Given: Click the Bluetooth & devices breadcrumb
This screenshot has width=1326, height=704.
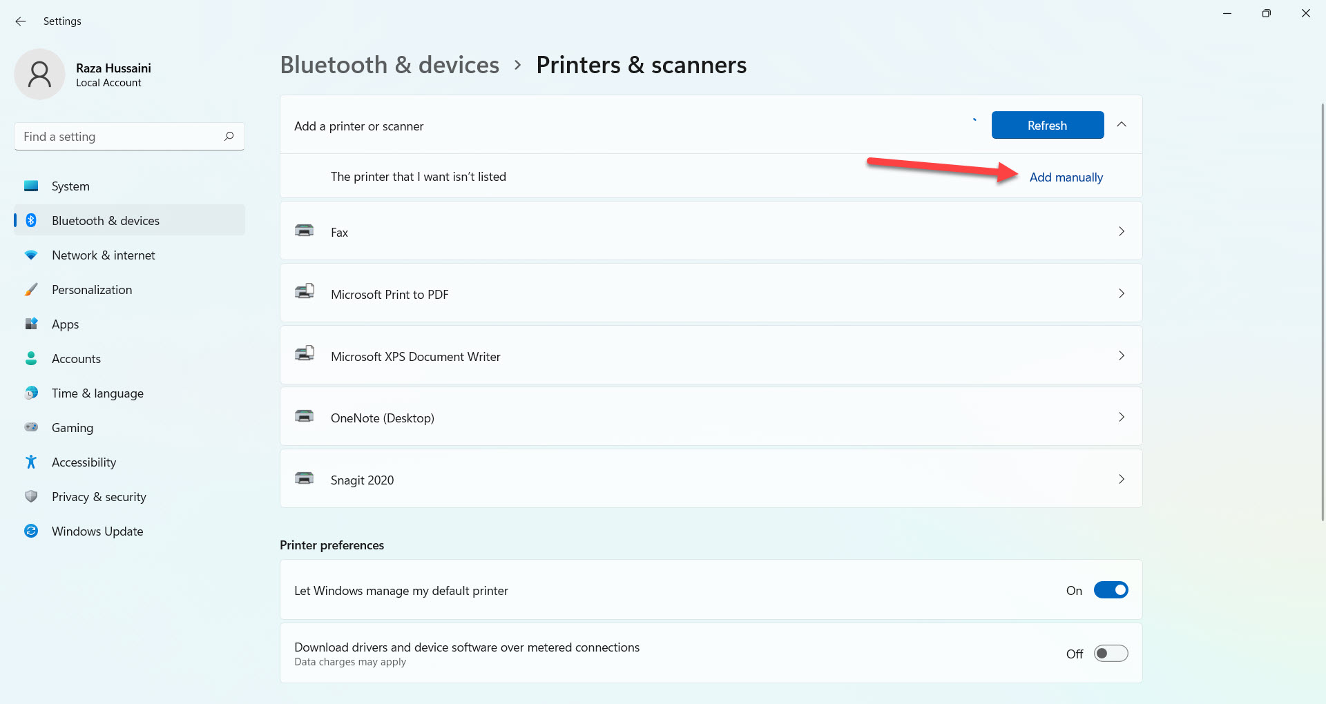Looking at the screenshot, I should tap(390, 65).
